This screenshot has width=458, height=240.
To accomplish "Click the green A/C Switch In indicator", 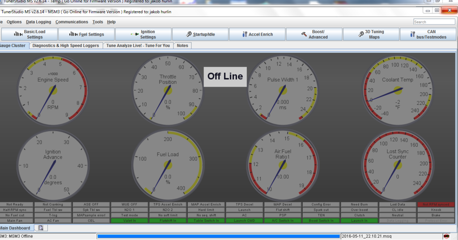I will (283, 221).
